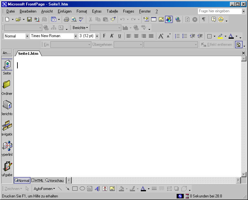Toggle numbered list
Image resolution: width=248 pixels, height=200 pixels.
pyautogui.click(x=177, y=36)
